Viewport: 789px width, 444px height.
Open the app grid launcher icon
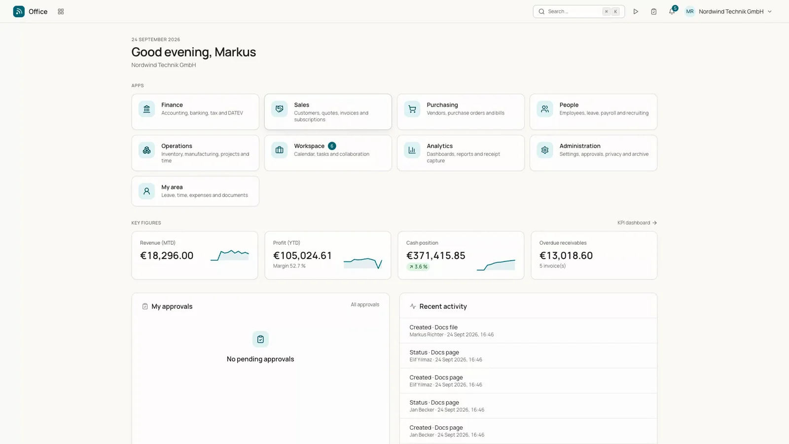pos(61,11)
